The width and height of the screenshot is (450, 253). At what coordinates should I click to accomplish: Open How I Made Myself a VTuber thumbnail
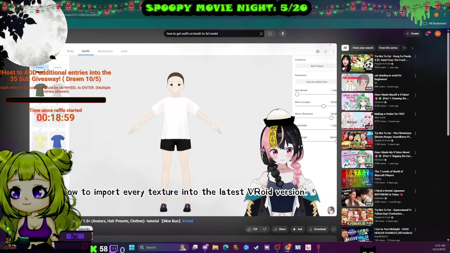point(357,102)
